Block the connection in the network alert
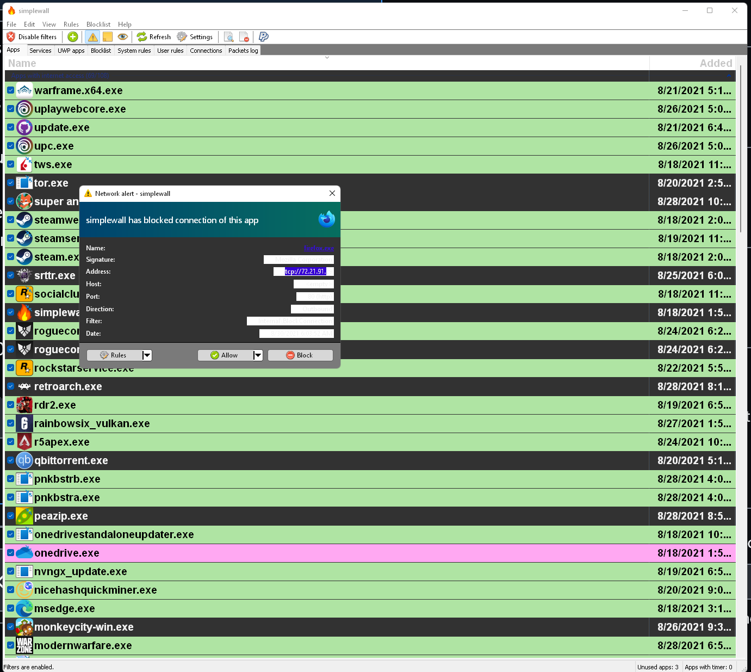The height and width of the screenshot is (672, 751). pos(300,355)
